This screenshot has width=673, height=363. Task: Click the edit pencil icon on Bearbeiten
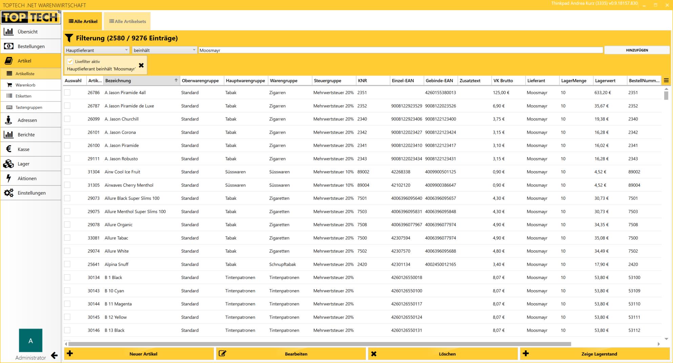(x=222, y=354)
